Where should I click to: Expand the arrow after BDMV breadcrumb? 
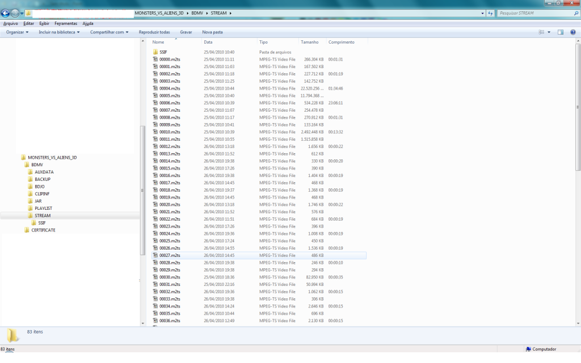point(207,13)
